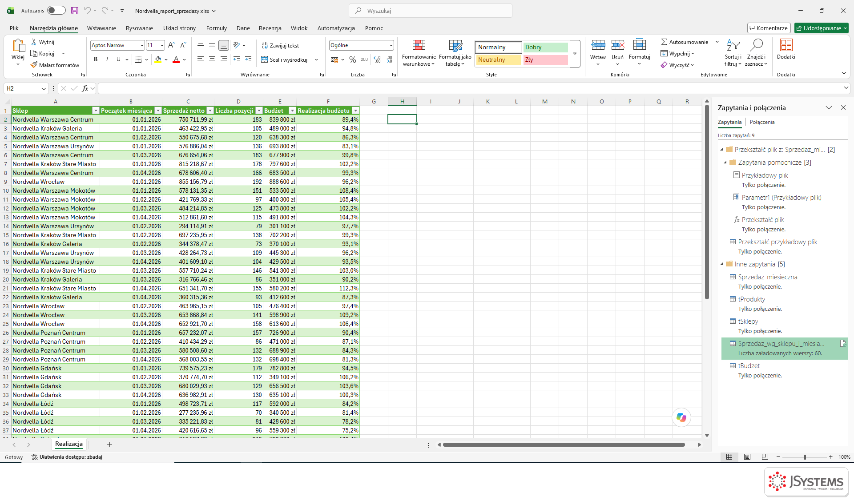The width and height of the screenshot is (854, 500).
Task: Switch to Połączenia tab in pane
Action: (x=762, y=122)
